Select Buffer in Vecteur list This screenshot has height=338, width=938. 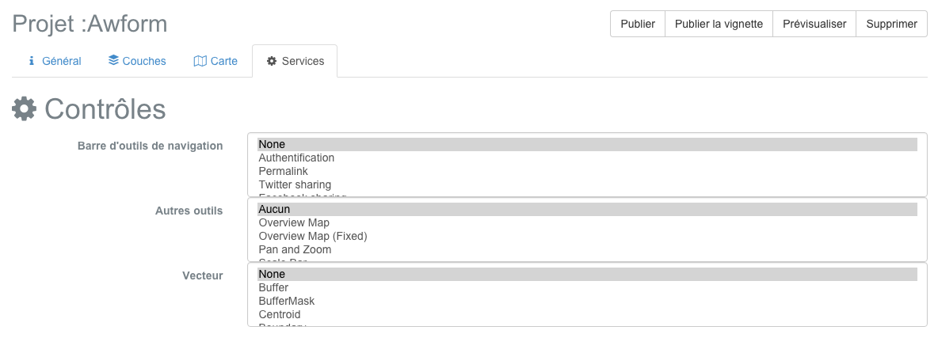click(x=588, y=288)
